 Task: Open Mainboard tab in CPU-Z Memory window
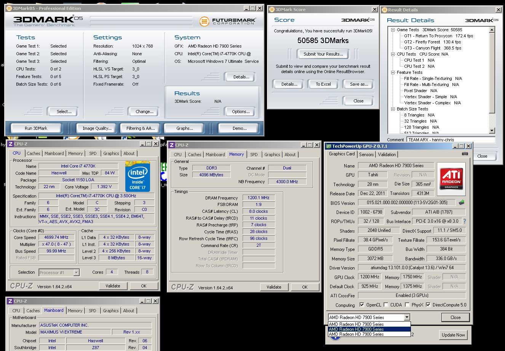click(215, 155)
